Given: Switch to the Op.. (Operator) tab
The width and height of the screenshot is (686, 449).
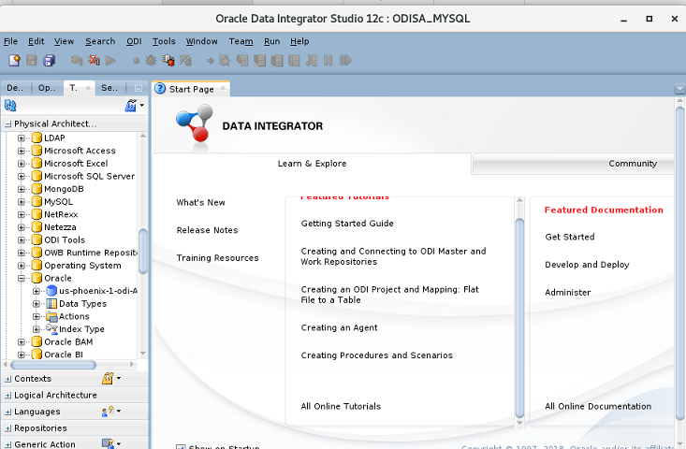Looking at the screenshot, I should pyautogui.click(x=47, y=88).
